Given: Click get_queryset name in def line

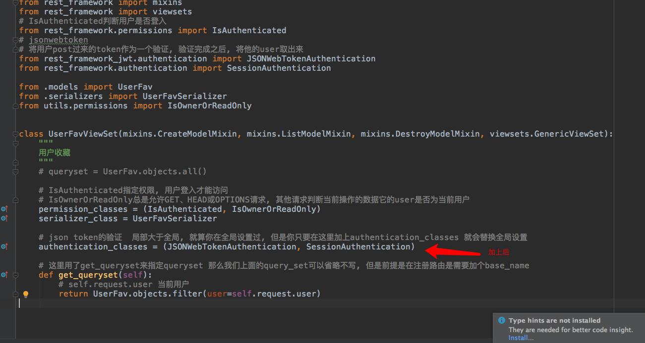Looking at the screenshot, I should (88, 275).
